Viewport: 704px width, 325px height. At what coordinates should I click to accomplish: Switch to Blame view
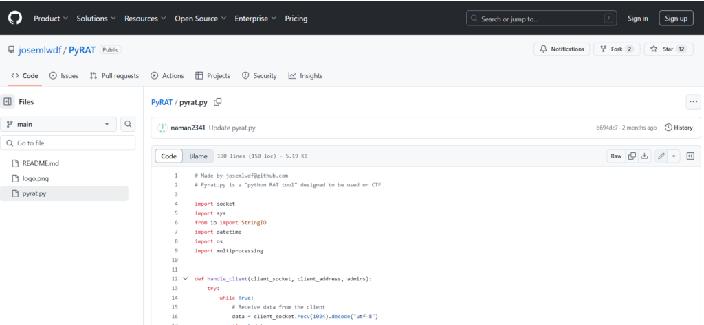(198, 156)
